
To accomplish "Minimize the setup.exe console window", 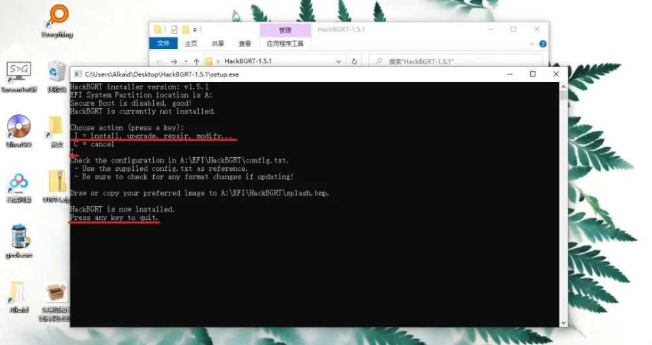I will (510, 74).
